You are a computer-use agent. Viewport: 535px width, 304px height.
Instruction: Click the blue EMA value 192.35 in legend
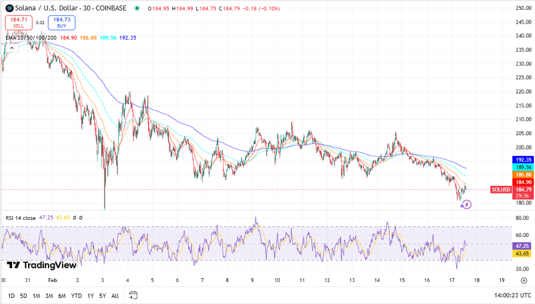click(128, 38)
